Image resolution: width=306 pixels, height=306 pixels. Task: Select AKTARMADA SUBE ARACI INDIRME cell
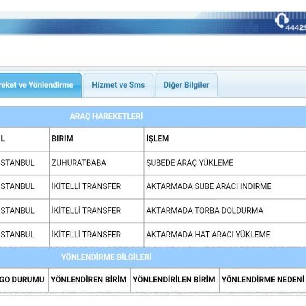225,187
